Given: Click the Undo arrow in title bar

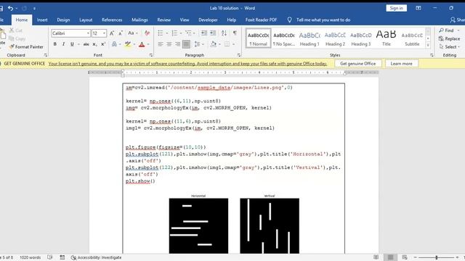Looking at the screenshot, I should pyautogui.click(x=10, y=8).
